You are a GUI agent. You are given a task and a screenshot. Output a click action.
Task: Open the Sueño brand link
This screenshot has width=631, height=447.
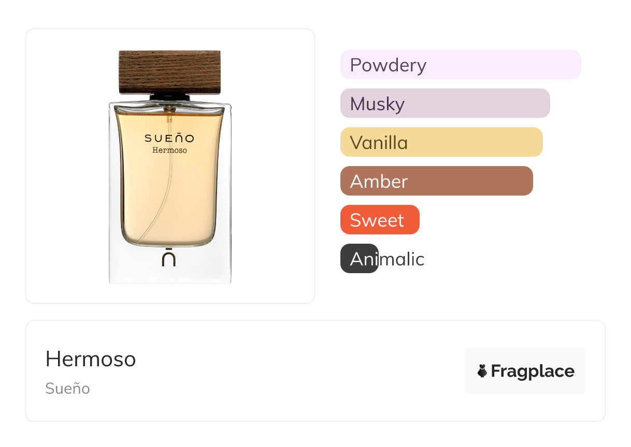[x=67, y=389]
